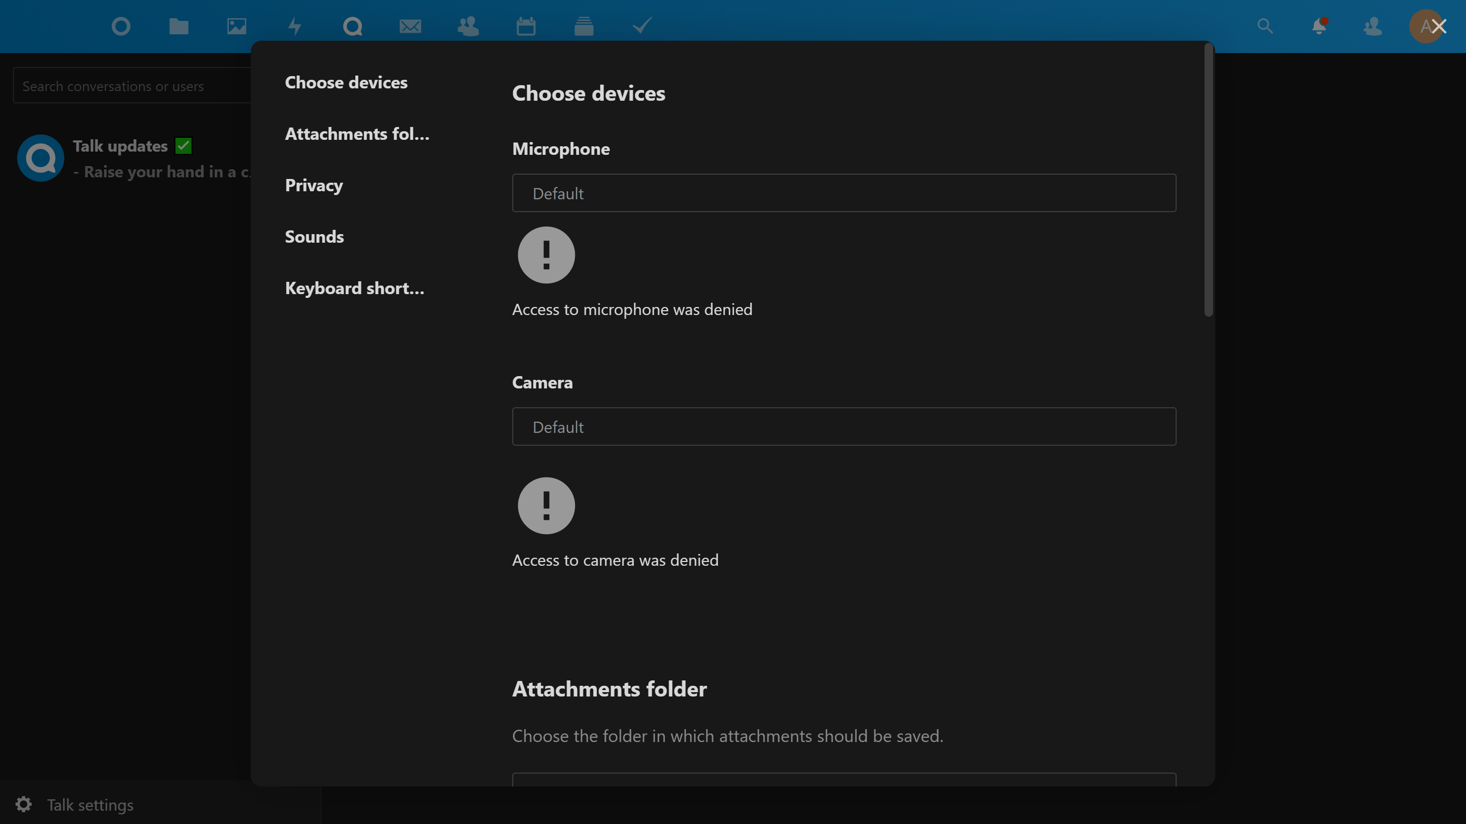Go to Sounds settings section

click(314, 237)
